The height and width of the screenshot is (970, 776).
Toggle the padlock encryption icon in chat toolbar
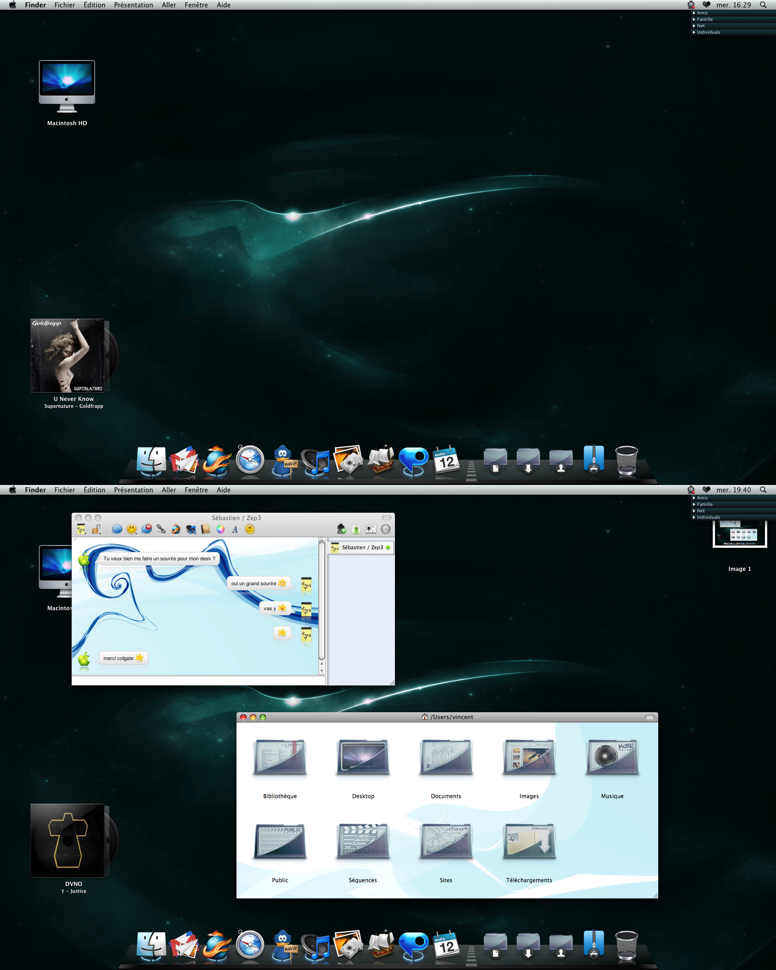[96, 529]
